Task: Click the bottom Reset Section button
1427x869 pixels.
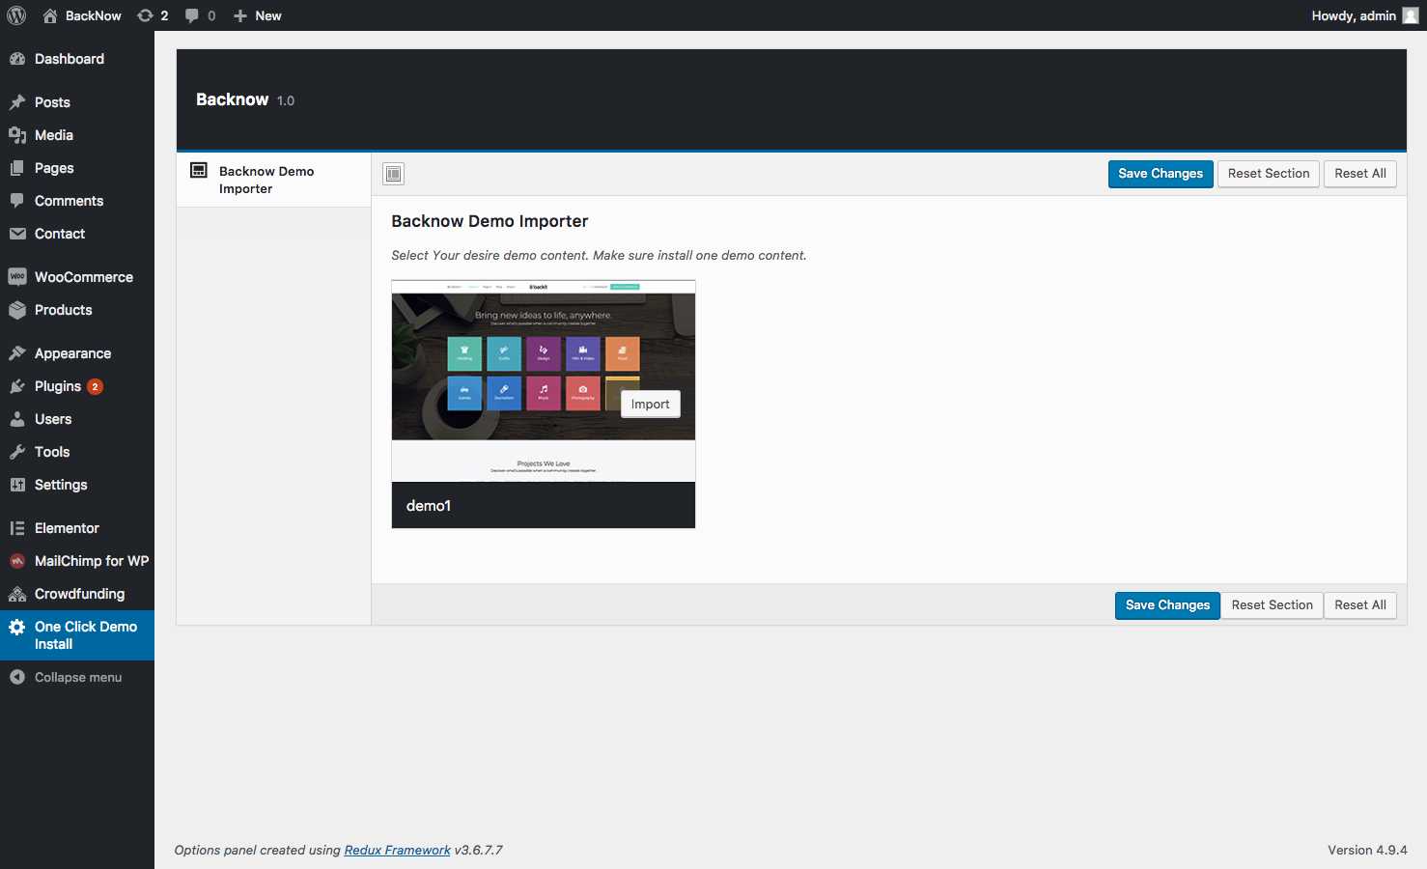Action: 1272,605
